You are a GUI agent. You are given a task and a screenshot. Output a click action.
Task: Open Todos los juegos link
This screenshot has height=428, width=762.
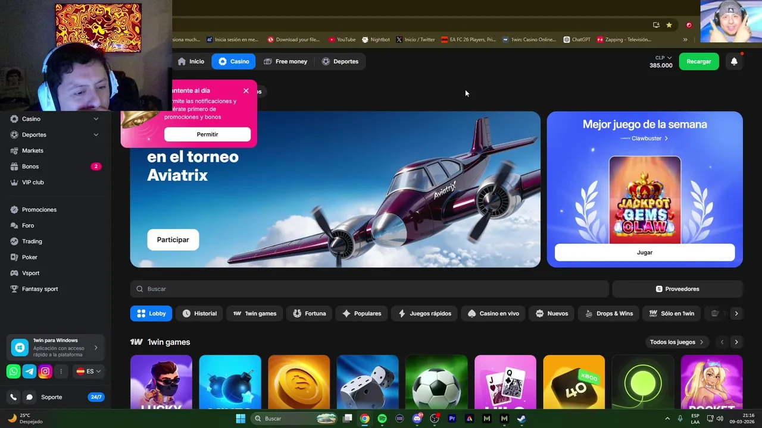(x=677, y=342)
